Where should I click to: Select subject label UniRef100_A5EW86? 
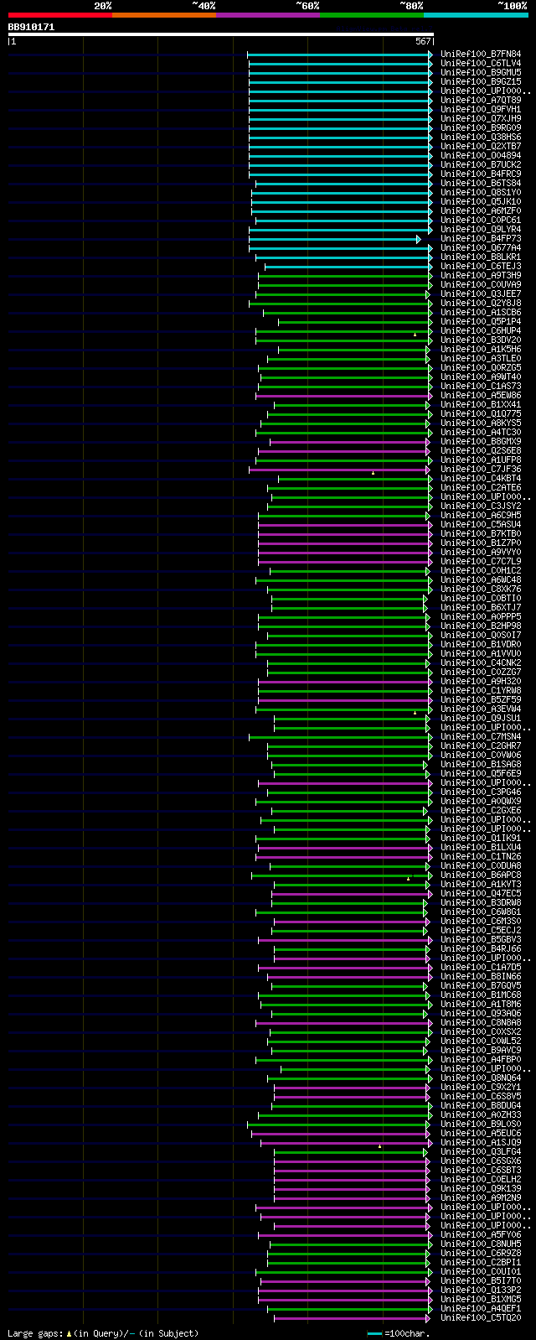[481, 395]
